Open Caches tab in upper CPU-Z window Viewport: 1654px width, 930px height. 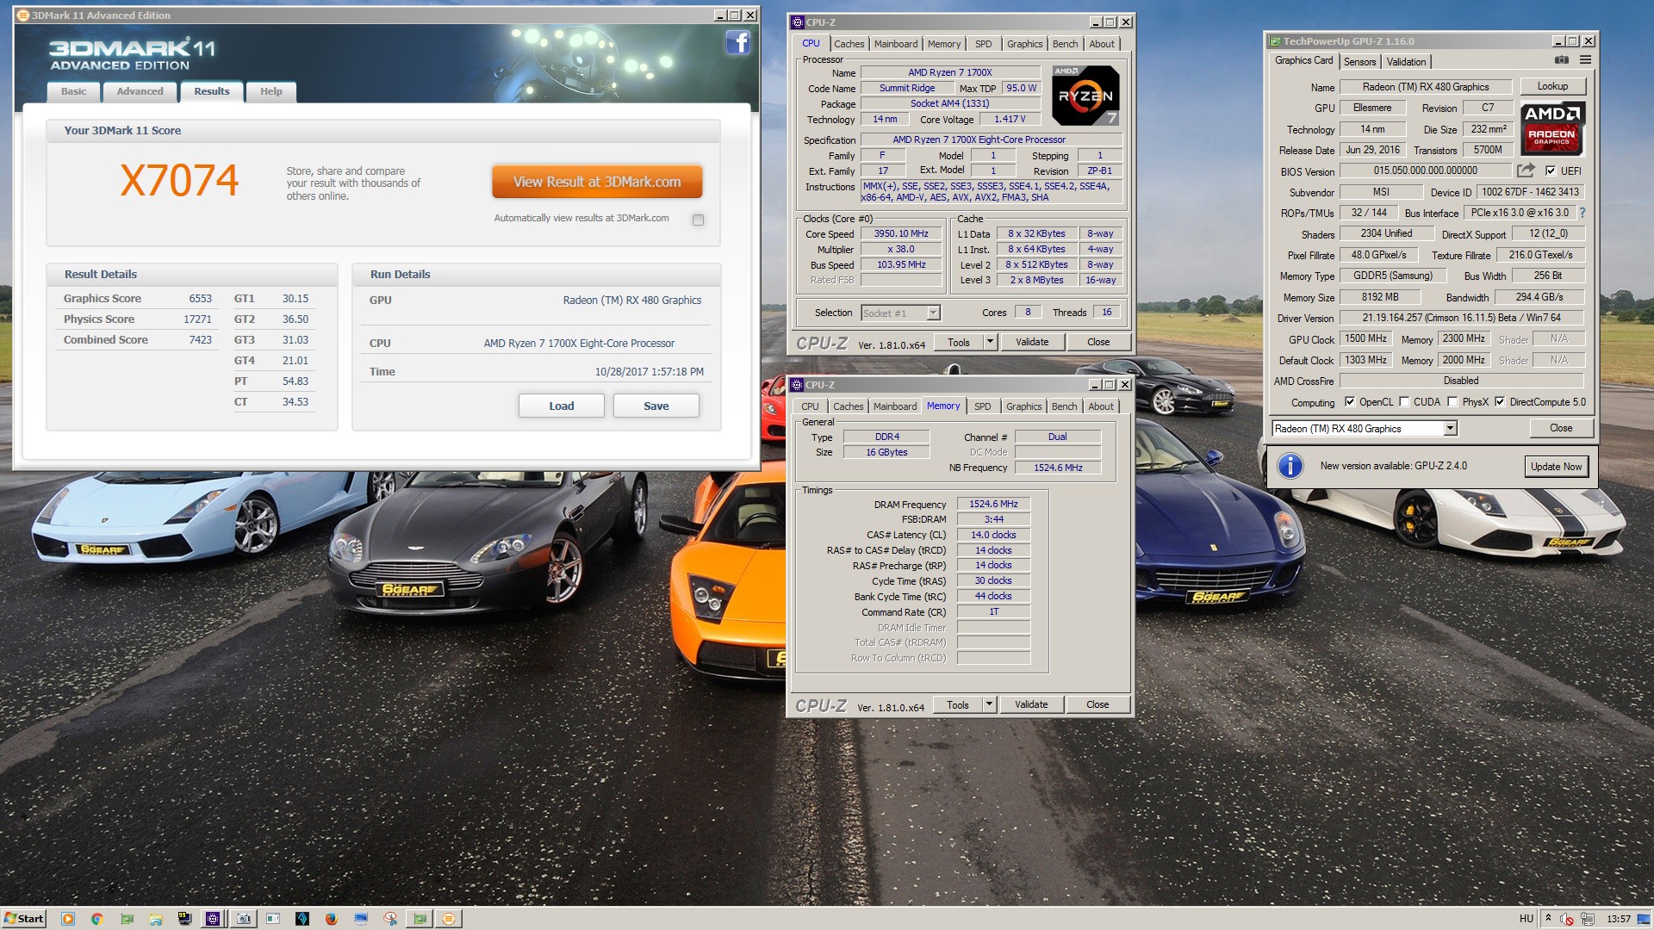[x=849, y=44]
